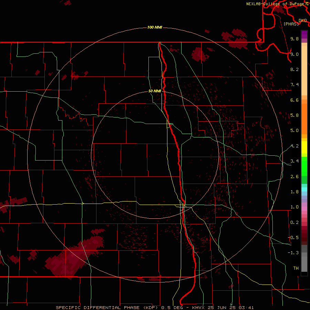Click the TH threshold label on legend
Viewport: 310px width, 310px height.
(x=296, y=268)
